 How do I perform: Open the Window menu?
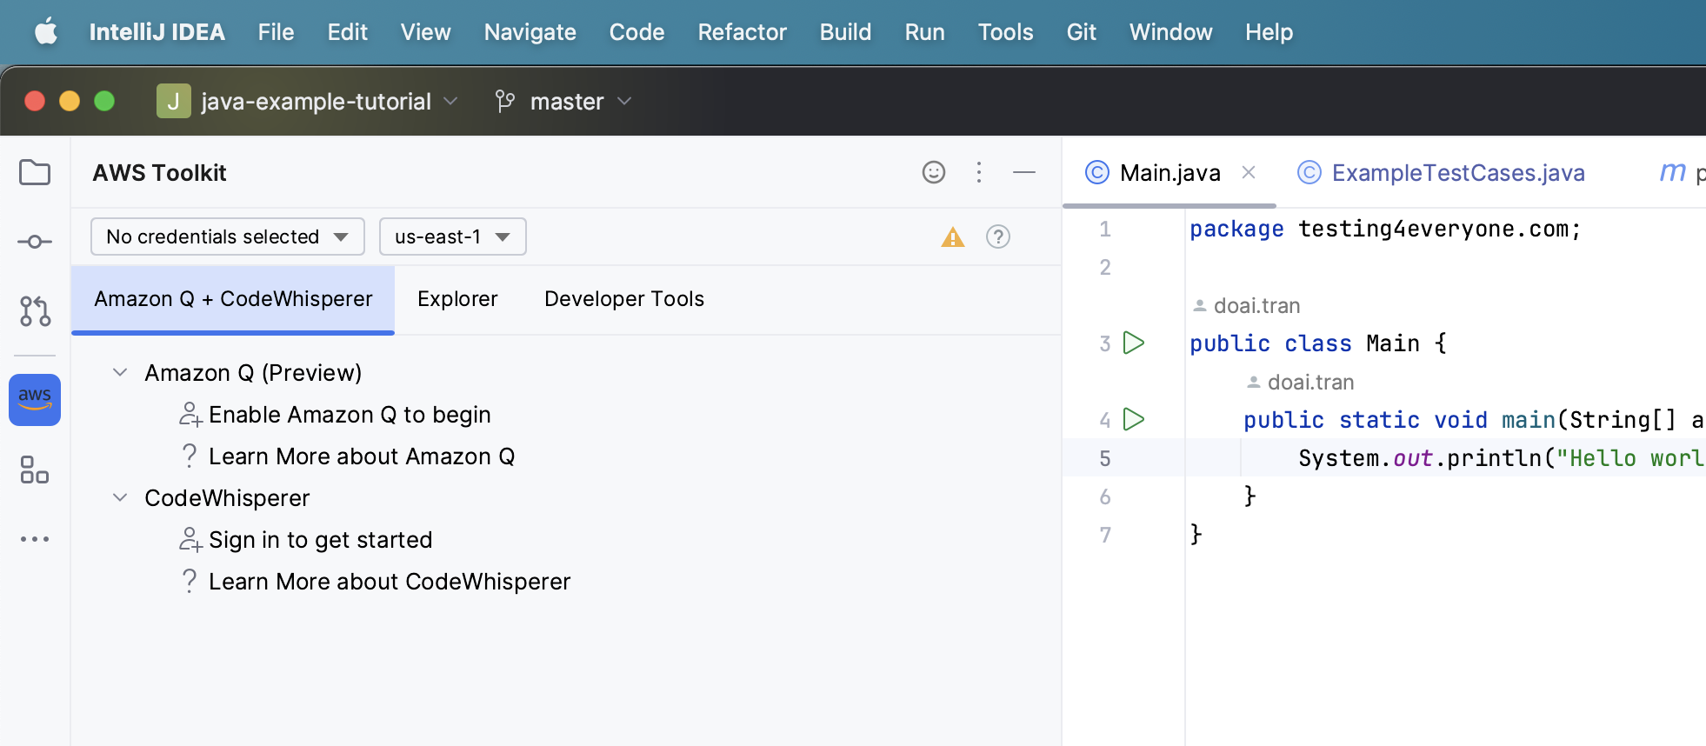click(1171, 32)
